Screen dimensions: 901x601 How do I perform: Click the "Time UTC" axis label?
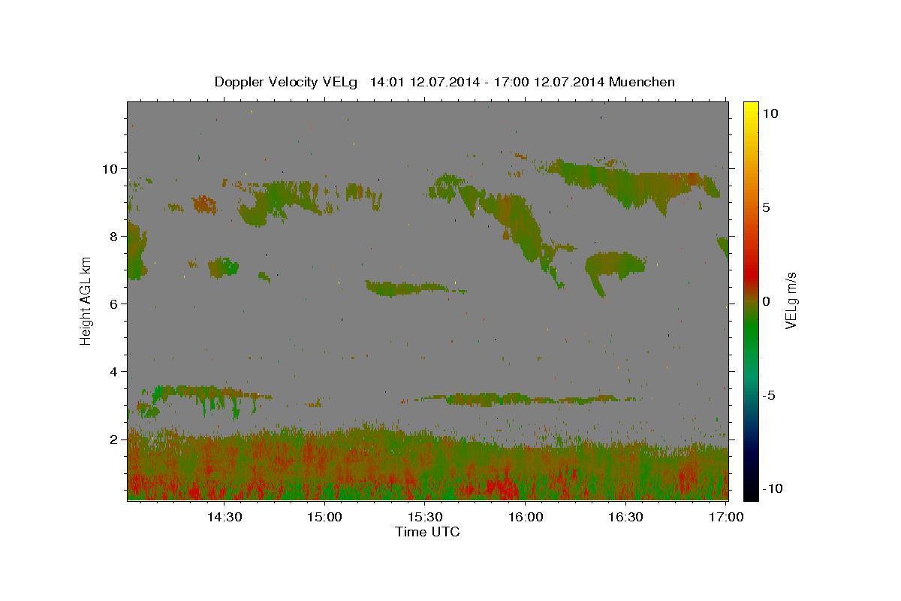427,532
